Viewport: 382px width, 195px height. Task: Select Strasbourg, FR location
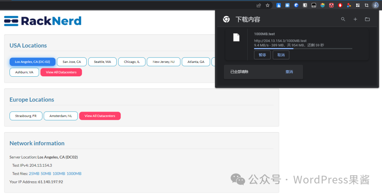coord(26,116)
